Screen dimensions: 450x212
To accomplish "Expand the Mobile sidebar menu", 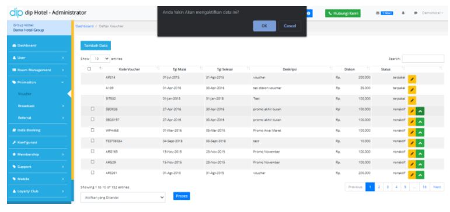I will click(x=39, y=179).
